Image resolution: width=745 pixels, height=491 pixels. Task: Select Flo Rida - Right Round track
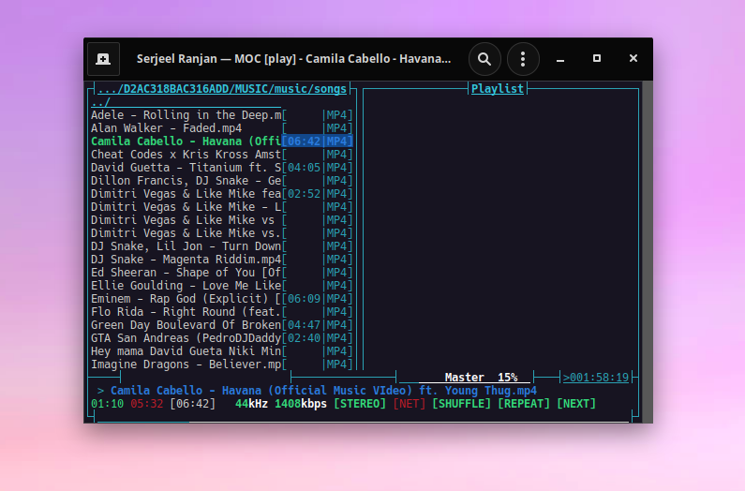pyautogui.click(x=221, y=312)
